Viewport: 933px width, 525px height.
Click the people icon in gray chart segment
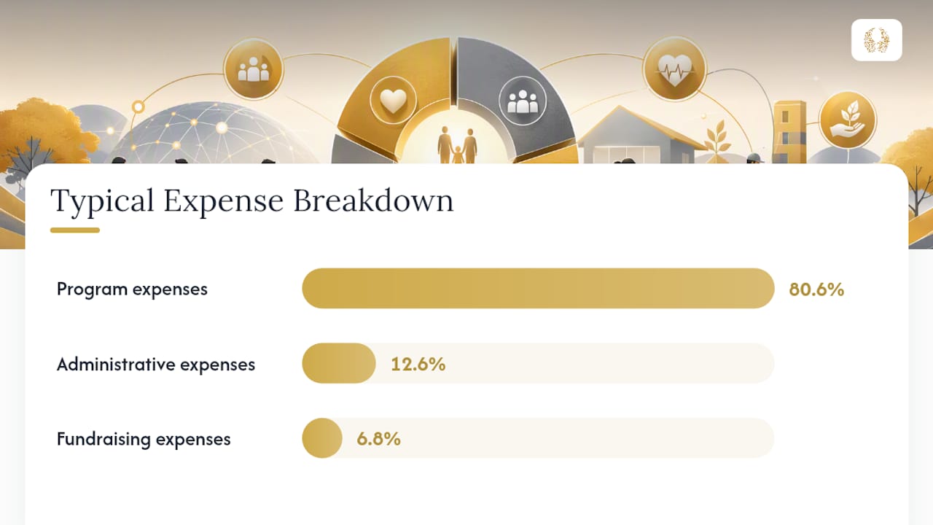pyautogui.click(x=522, y=100)
